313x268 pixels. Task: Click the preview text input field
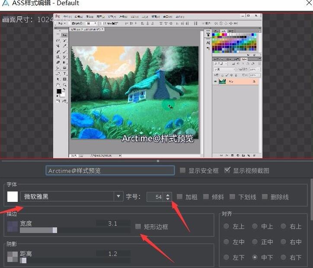tap(110, 171)
